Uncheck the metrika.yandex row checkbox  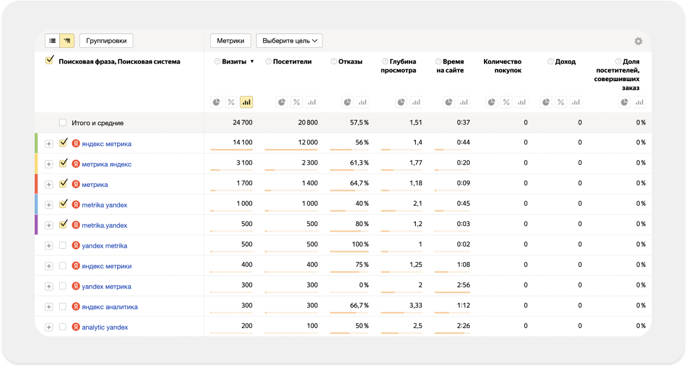(63, 225)
